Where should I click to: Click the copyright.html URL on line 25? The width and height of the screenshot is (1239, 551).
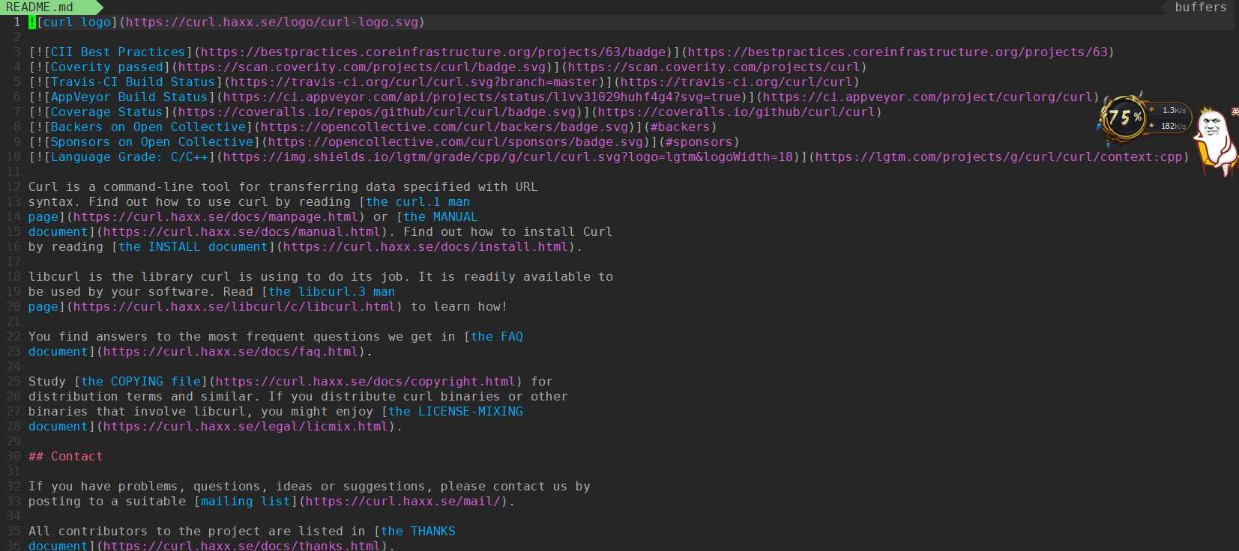coord(366,381)
